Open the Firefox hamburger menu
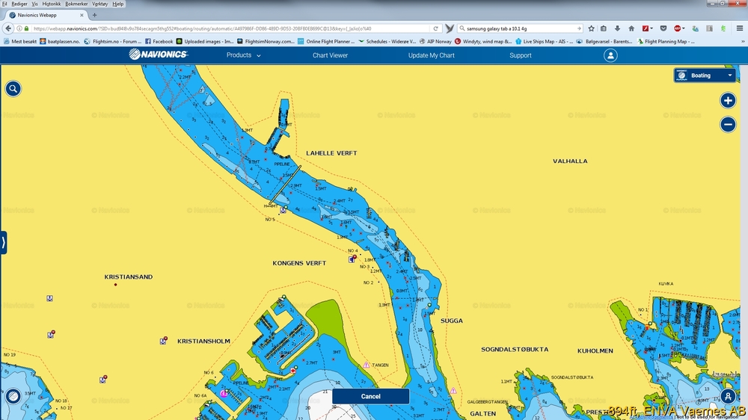 (x=740, y=28)
